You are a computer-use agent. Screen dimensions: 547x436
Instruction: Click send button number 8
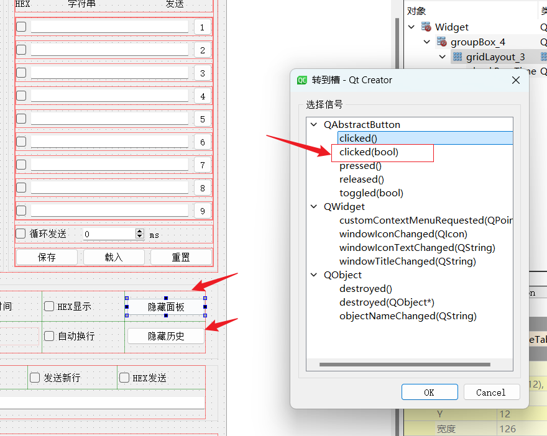point(203,188)
